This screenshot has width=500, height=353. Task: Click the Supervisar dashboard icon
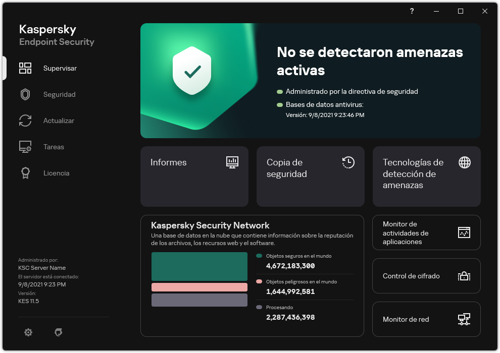(25, 68)
